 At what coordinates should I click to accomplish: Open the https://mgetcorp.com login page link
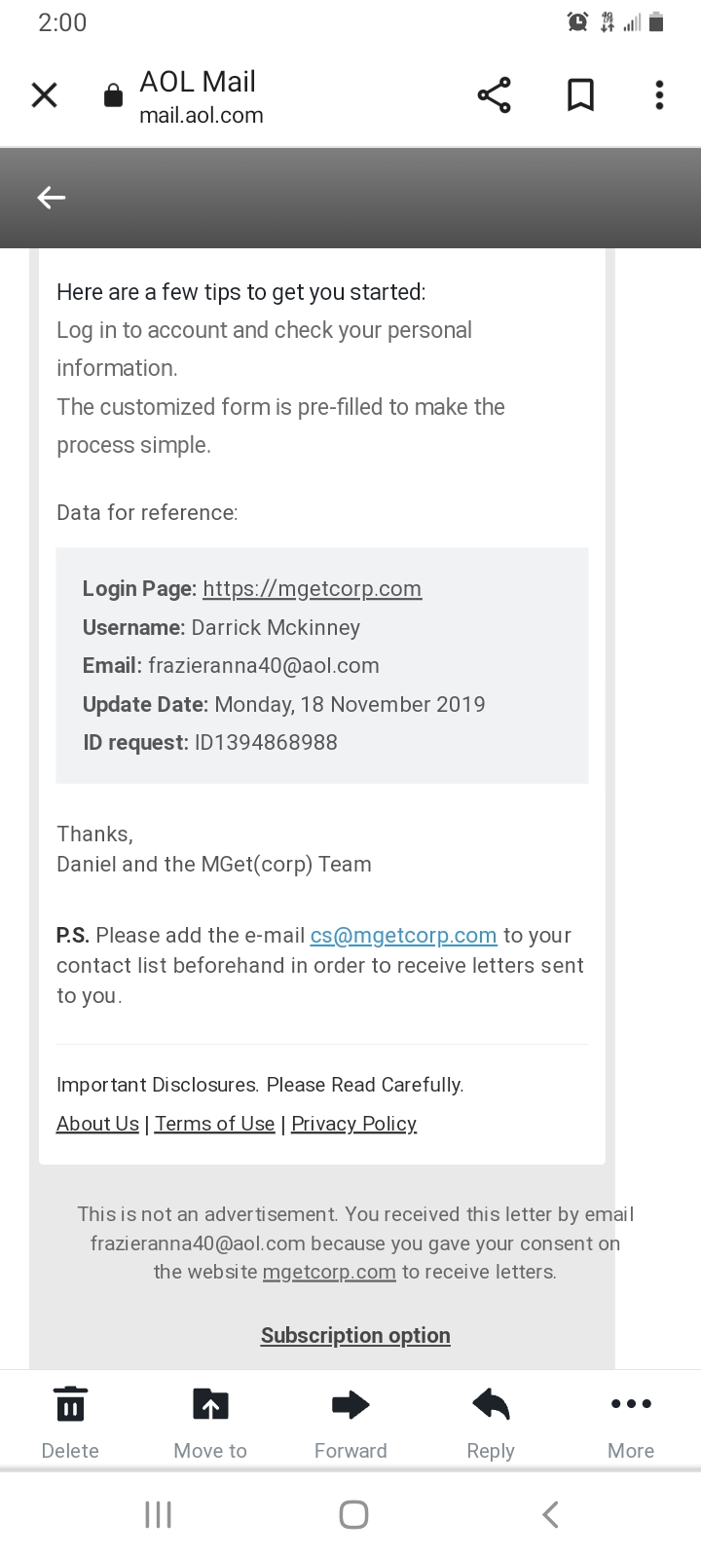click(313, 588)
